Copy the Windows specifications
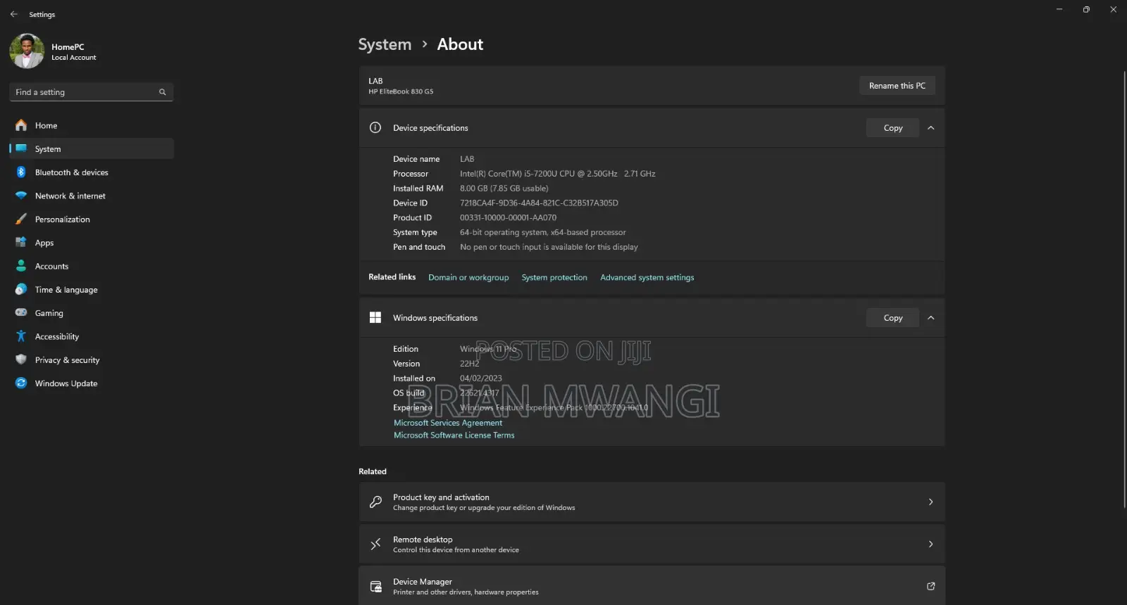Image resolution: width=1127 pixels, height=605 pixels. tap(893, 318)
